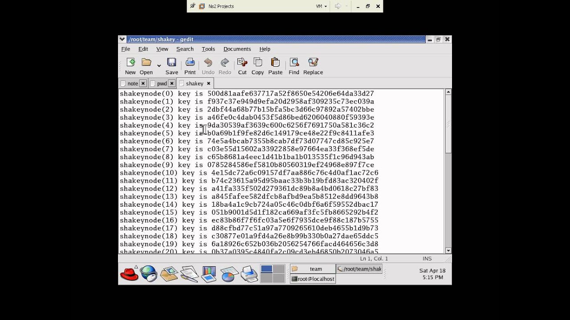Click the INS indicator in status bar
The width and height of the screenshot is (570, 320).
click(x=427, y=259)
